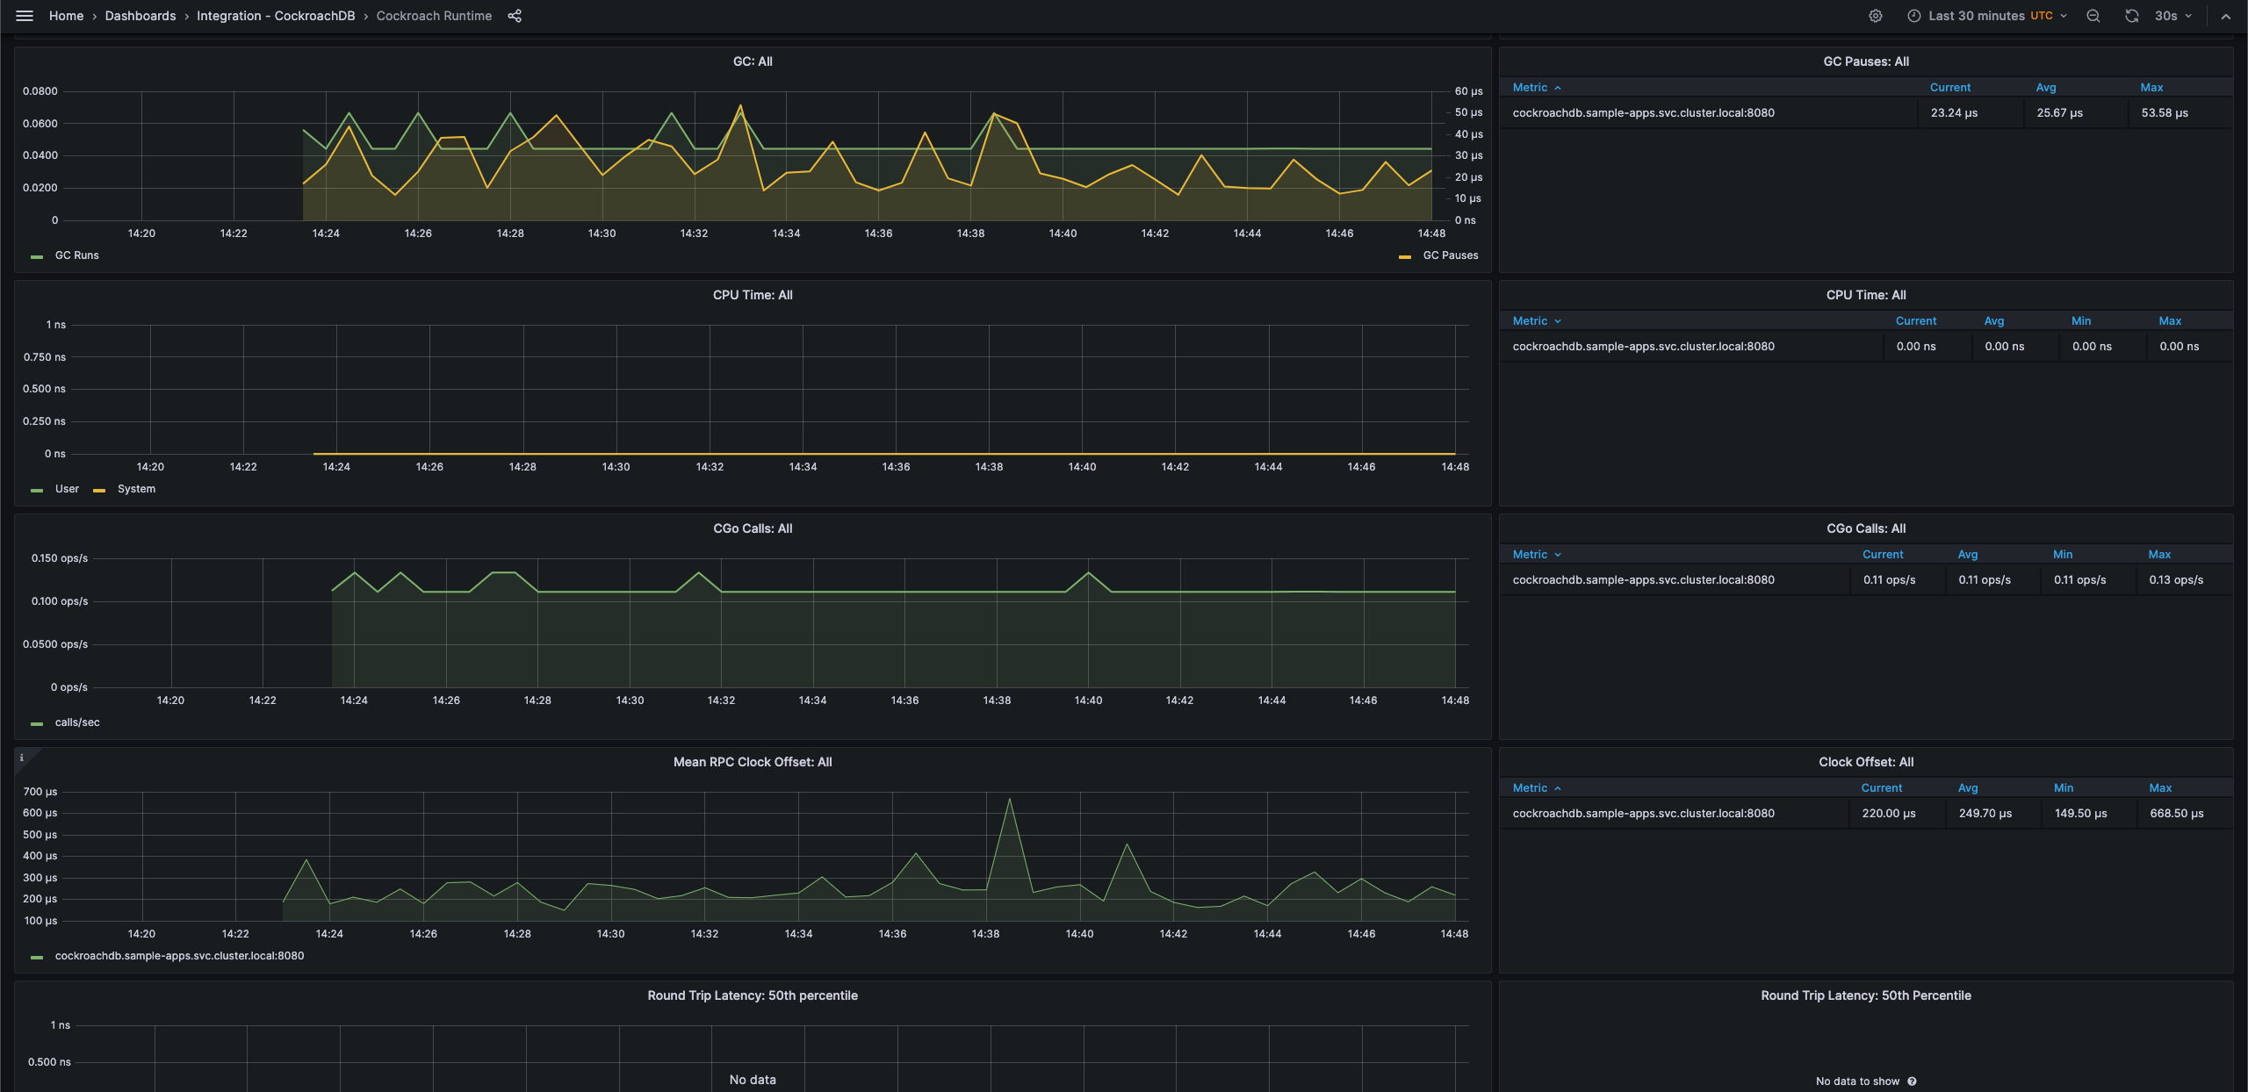Screen dimensions: 2248x1092
Task: Toggle the calls/sec series in CGo Calls legend
Action: [x=76, y=722]
